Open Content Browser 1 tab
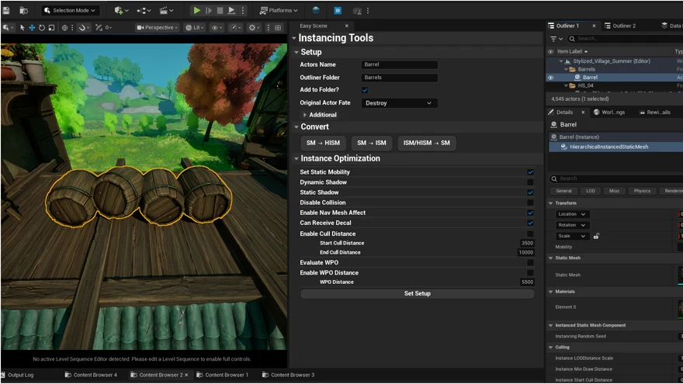This screenshot has width=683, height=384. click(222, 375)
